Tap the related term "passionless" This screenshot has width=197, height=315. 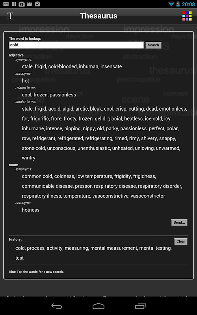(63, 95)
